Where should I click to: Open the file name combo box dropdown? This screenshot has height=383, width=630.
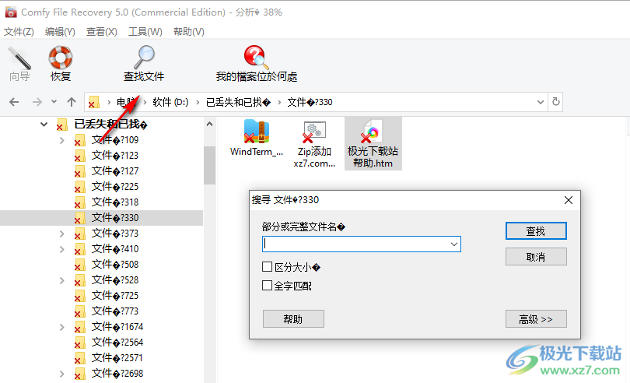(x=454, y=244)
